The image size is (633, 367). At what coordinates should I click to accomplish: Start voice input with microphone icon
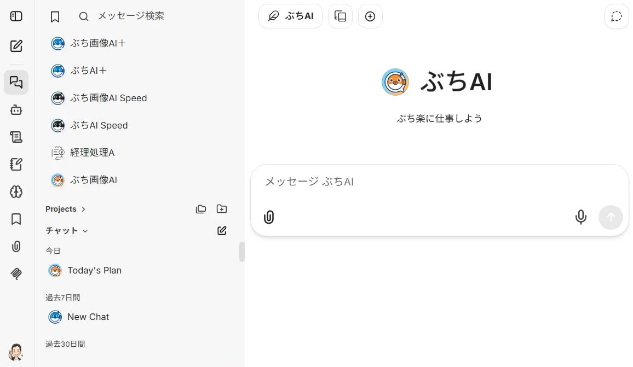(x=580, y=217)
